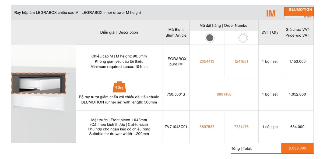Click the 750.5001S article code
The width and height of the screenshot is (323, 159).
pyautogui.click(x=176, y=94)
